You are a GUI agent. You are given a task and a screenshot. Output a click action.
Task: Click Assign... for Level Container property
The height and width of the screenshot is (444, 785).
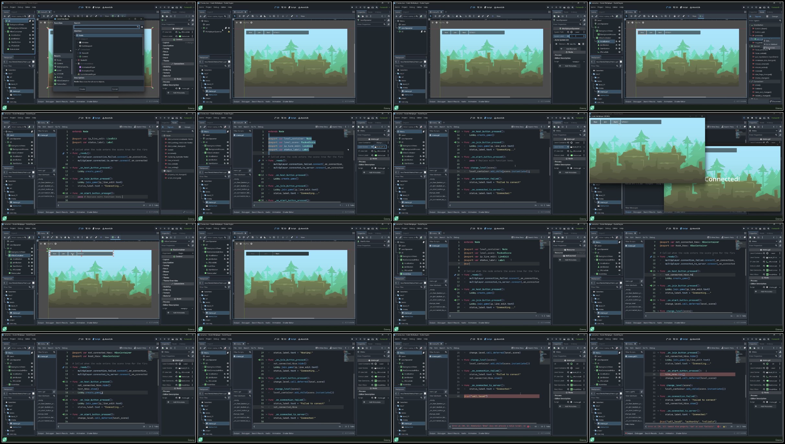(380, 143)
